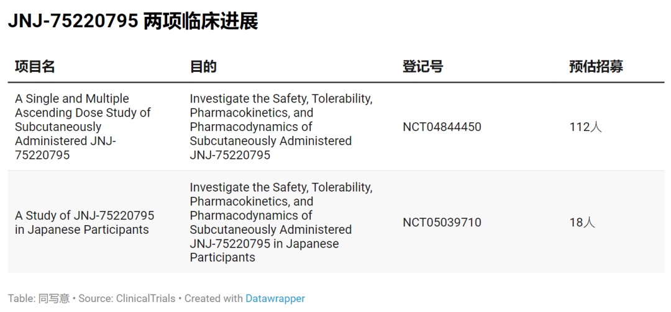Screen dimensions: 671x312
Task: Open the Datawrapper link
Action: point(275,298)
